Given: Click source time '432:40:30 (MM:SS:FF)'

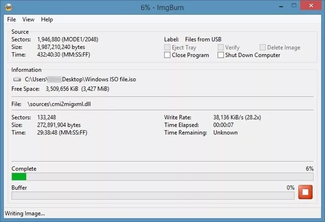Looking at the screenshot, I should [x=63, y=55].
